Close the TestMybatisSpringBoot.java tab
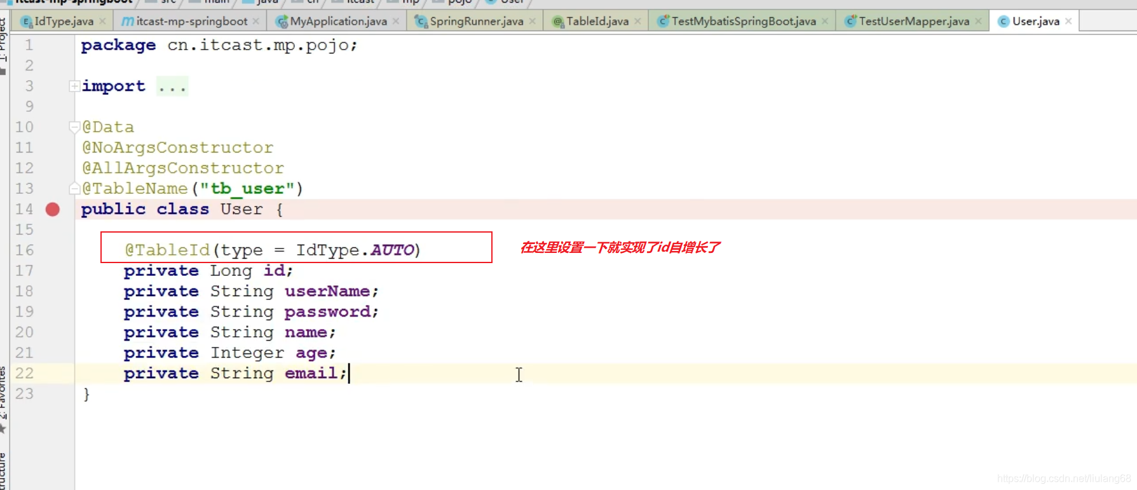 click(825, 22)
